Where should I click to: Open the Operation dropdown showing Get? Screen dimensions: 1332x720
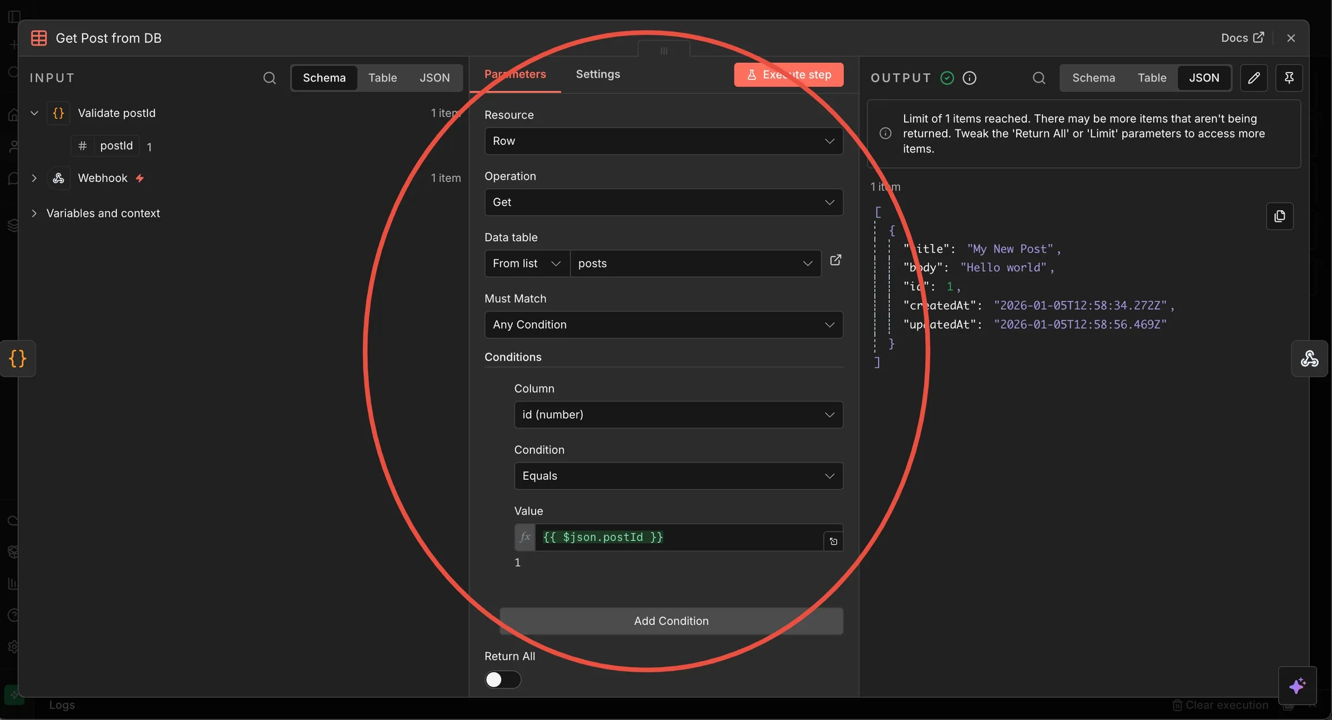point(663,202)
